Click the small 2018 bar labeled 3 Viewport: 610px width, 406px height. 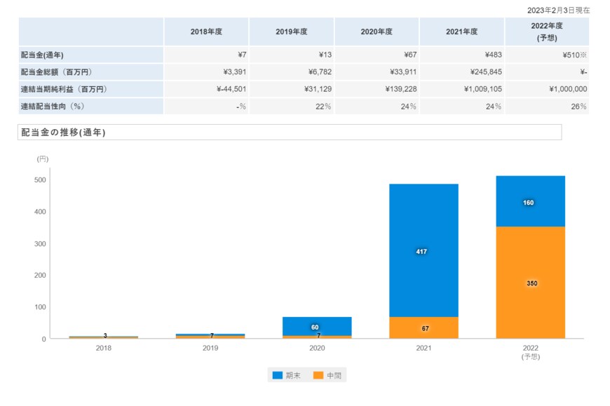tap(104, 337)
